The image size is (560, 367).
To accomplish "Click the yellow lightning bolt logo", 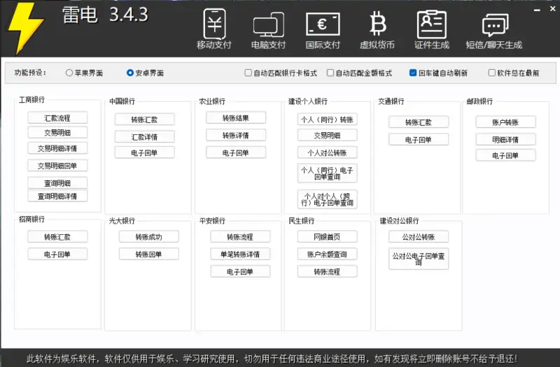I will pyautogui.click(x=24, y=27).
